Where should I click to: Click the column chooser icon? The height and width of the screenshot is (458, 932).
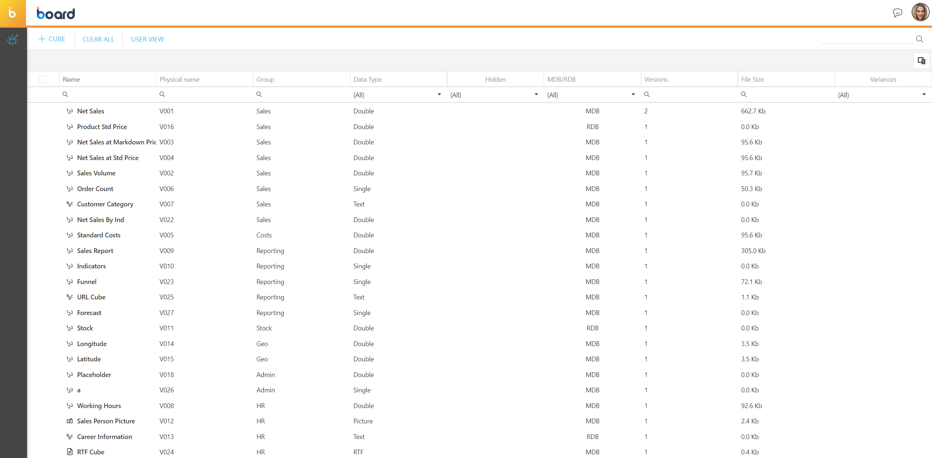click(921, 61)
